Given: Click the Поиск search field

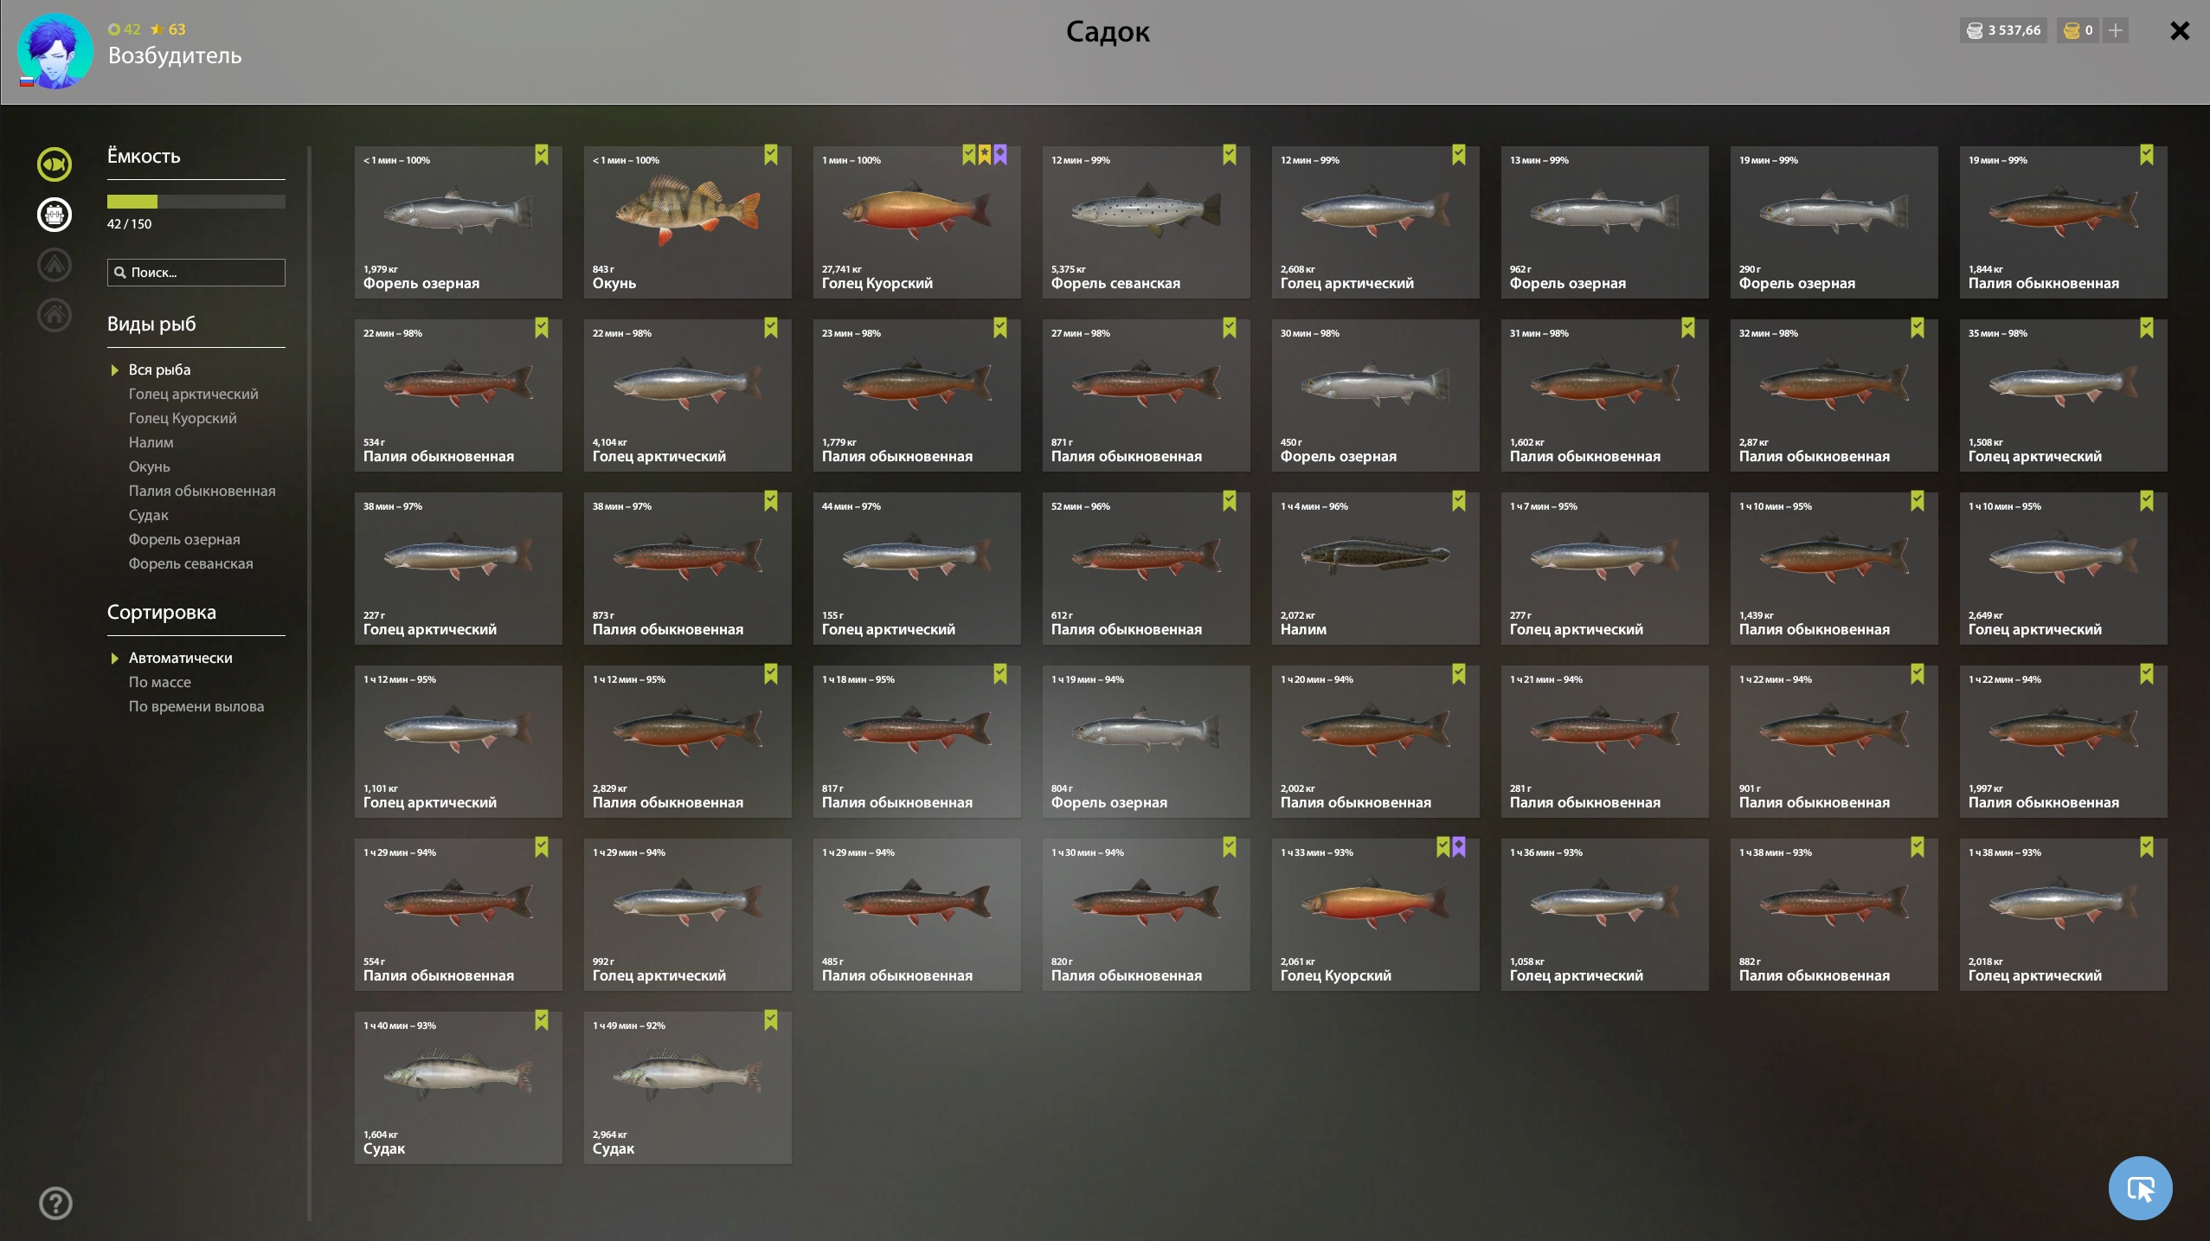Looking at the screenshot, I should [x=196, y=273].
